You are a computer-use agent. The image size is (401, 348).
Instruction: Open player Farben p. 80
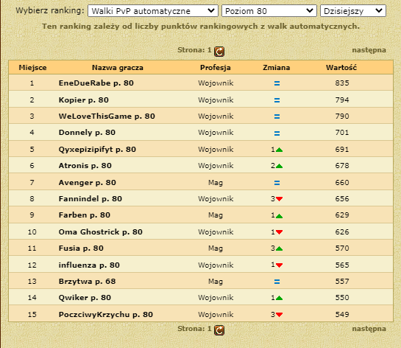85,215
